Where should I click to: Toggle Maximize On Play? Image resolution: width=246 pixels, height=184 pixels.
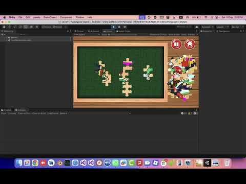(158, 35)
